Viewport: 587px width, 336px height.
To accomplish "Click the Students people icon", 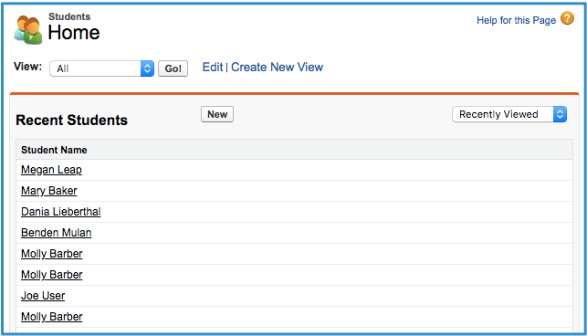I will coord(28,30).
